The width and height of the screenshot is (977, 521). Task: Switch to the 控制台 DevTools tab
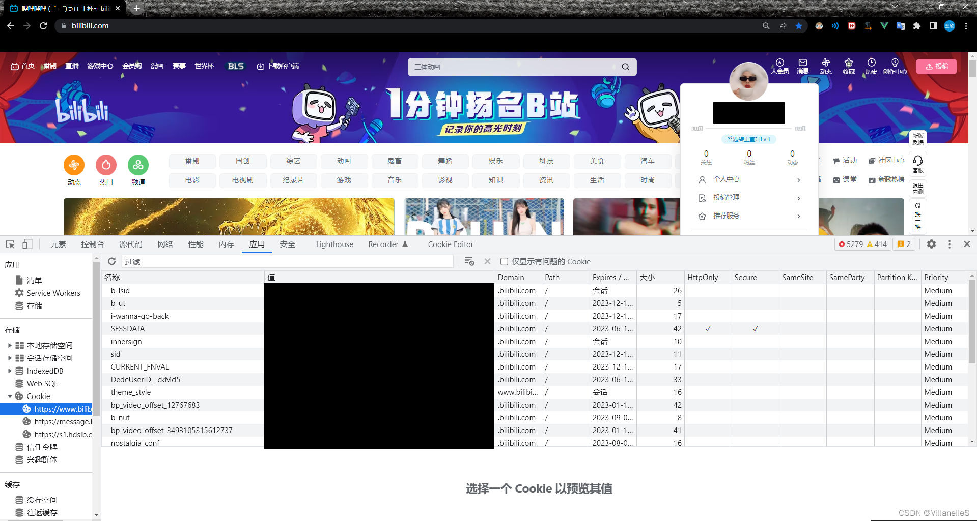(x=92, y=244)
